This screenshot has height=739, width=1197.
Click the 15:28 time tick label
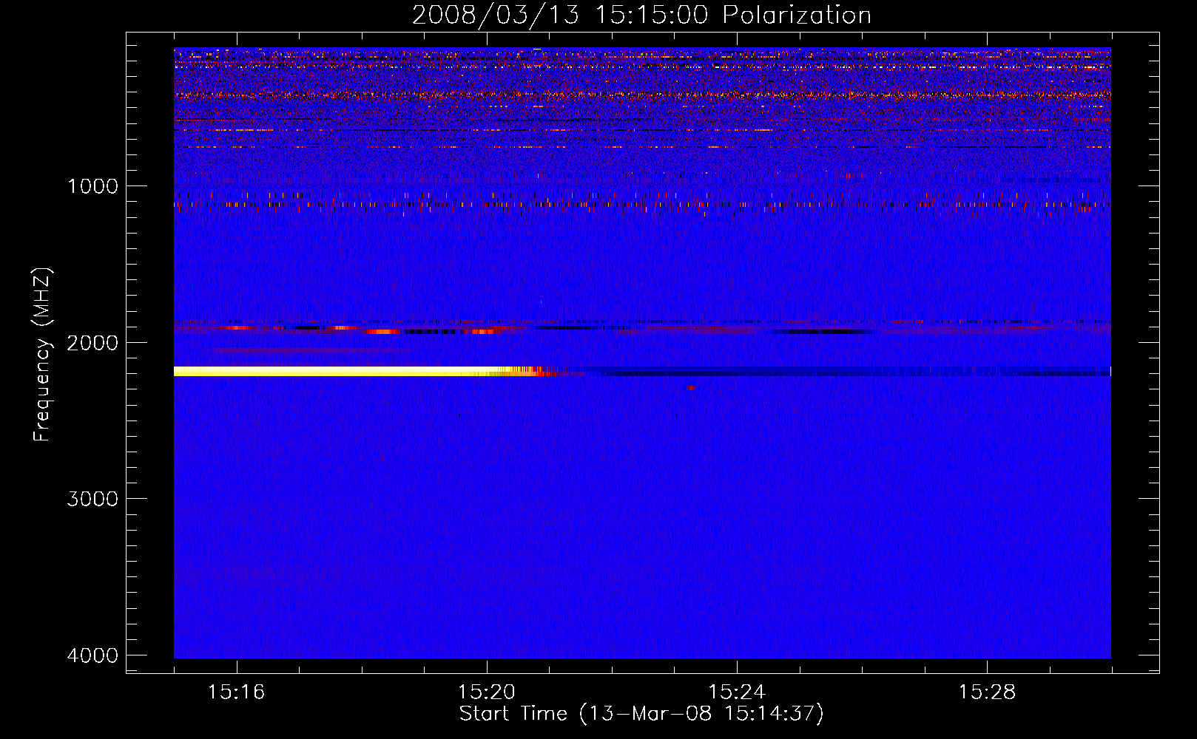[988, 692]
